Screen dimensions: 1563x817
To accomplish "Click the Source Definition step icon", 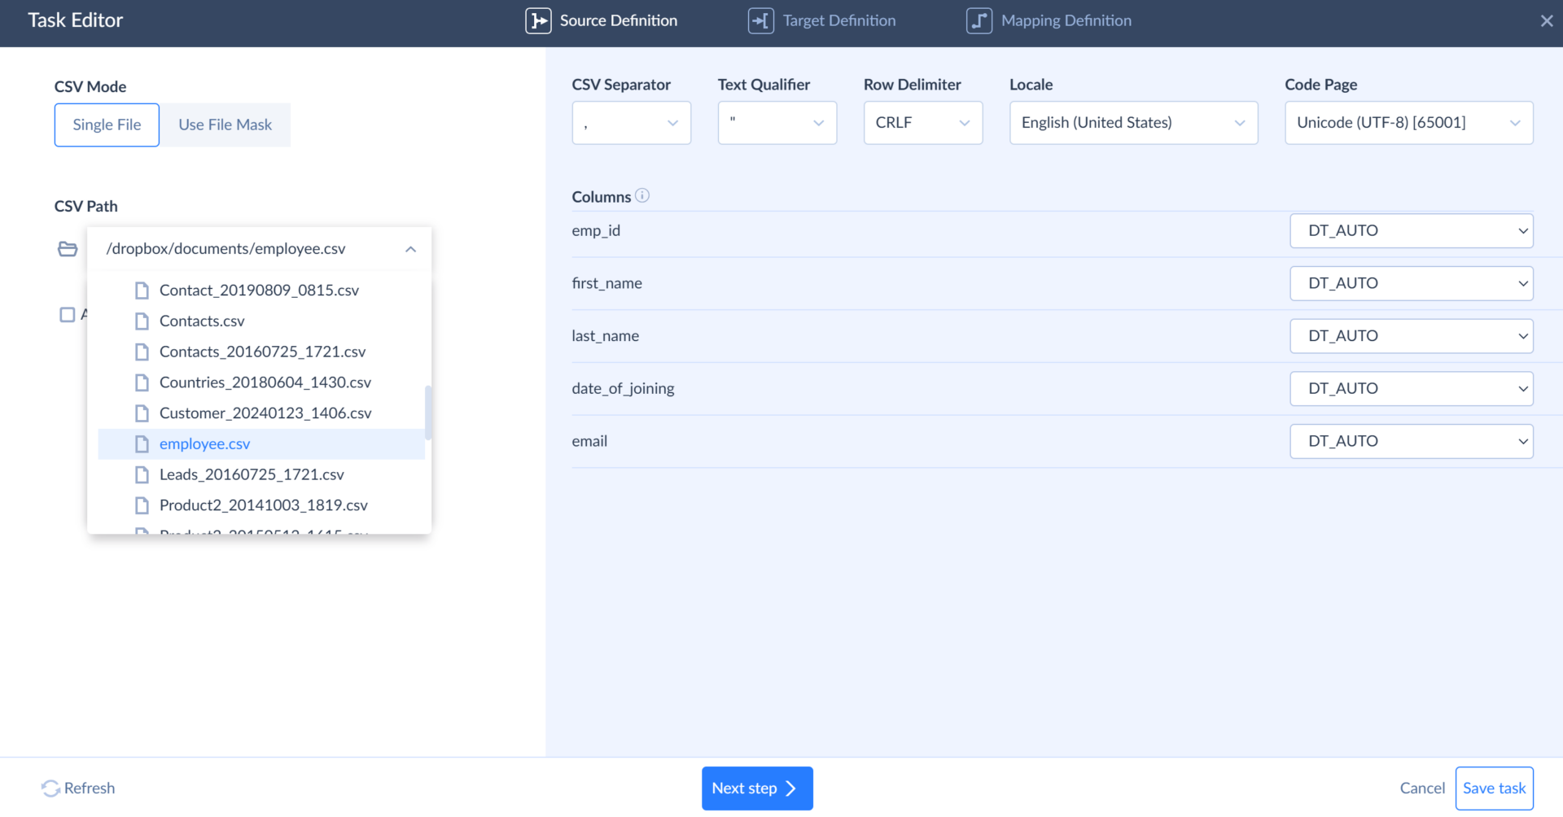I will coord(538,20).
